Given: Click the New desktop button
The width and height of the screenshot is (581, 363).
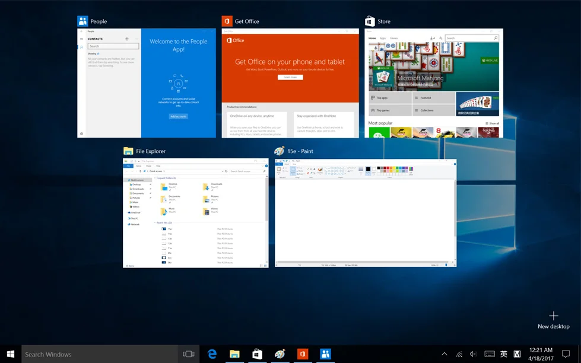Looking at the screenshot, I should click(x=553, y=320).
